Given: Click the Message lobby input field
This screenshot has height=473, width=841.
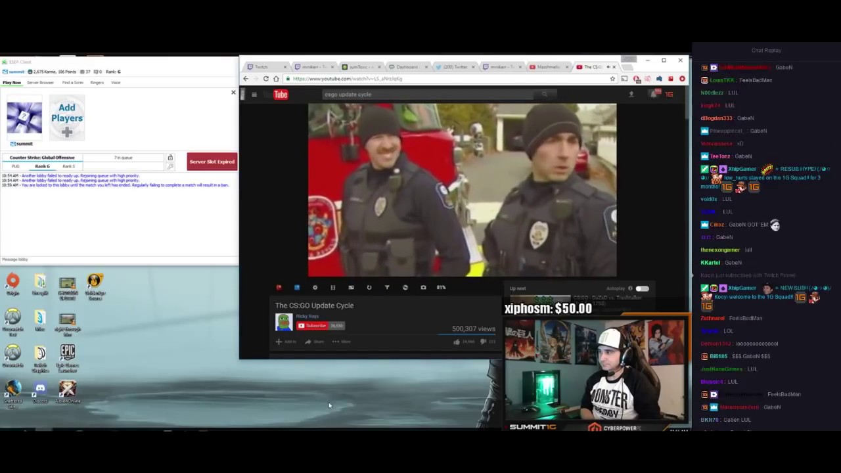Looking at the screenshot, I should click(118, 259).
